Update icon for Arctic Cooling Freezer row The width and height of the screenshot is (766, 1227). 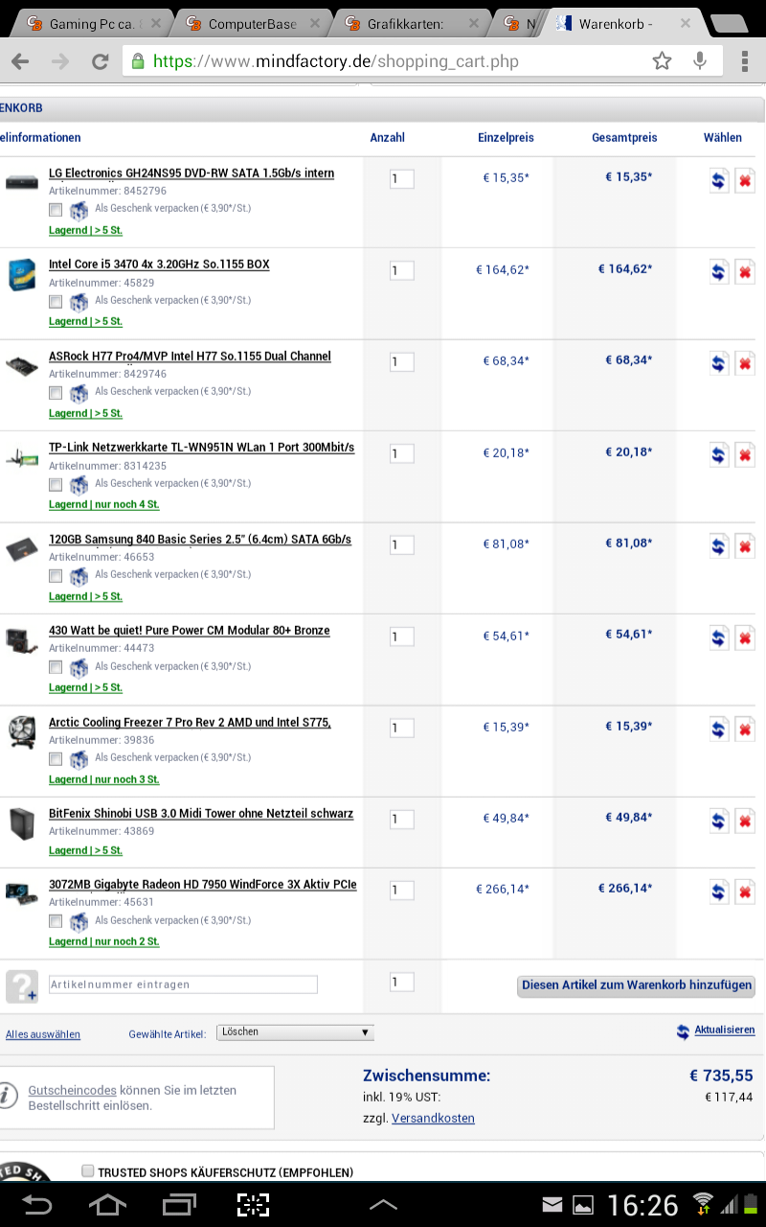[x=719, y=729]
